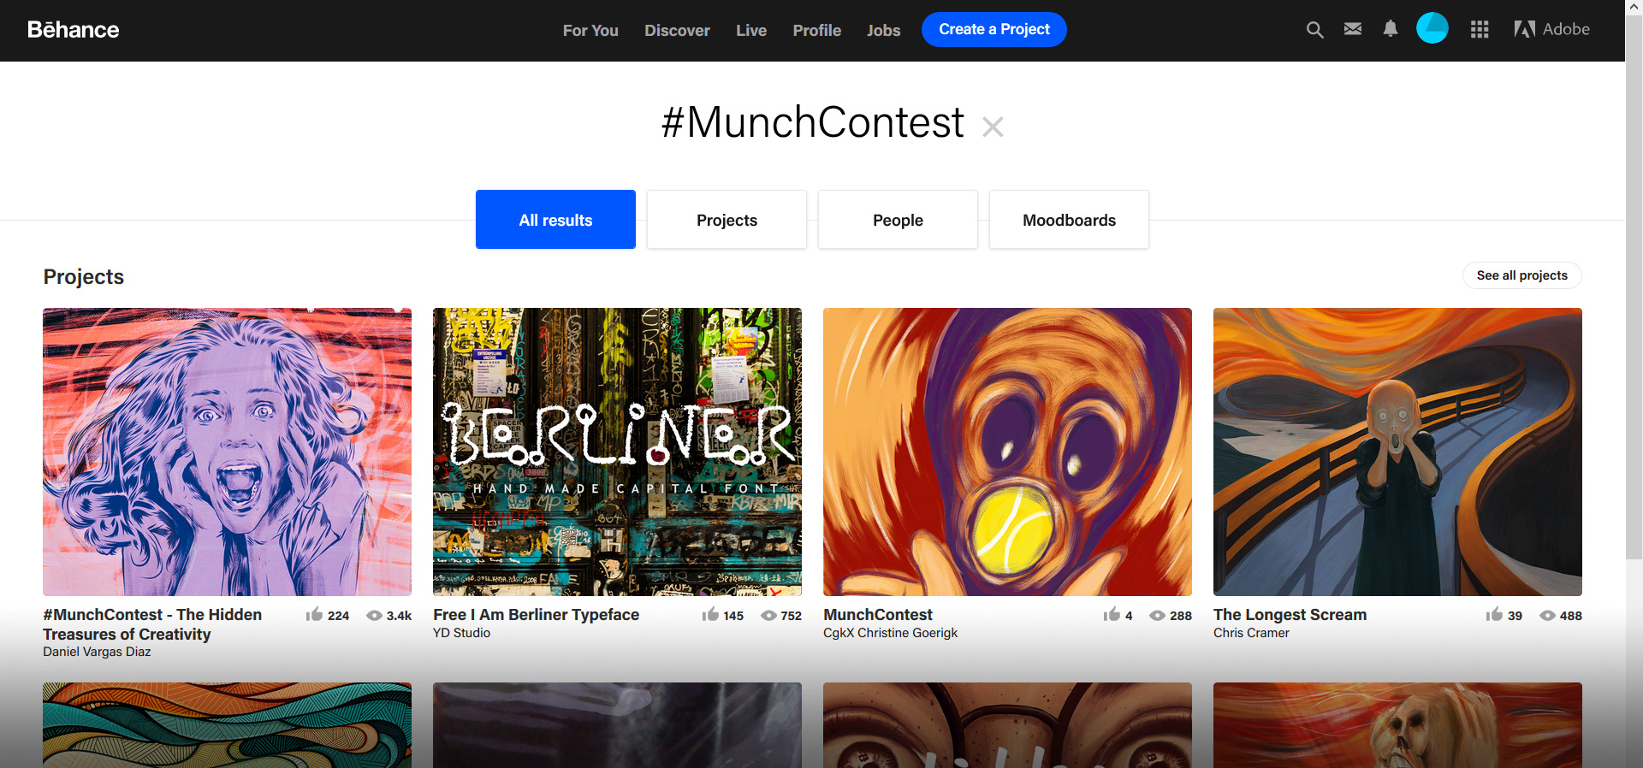
Task: Switch to the People tab
Action: (x=898, y=220)
